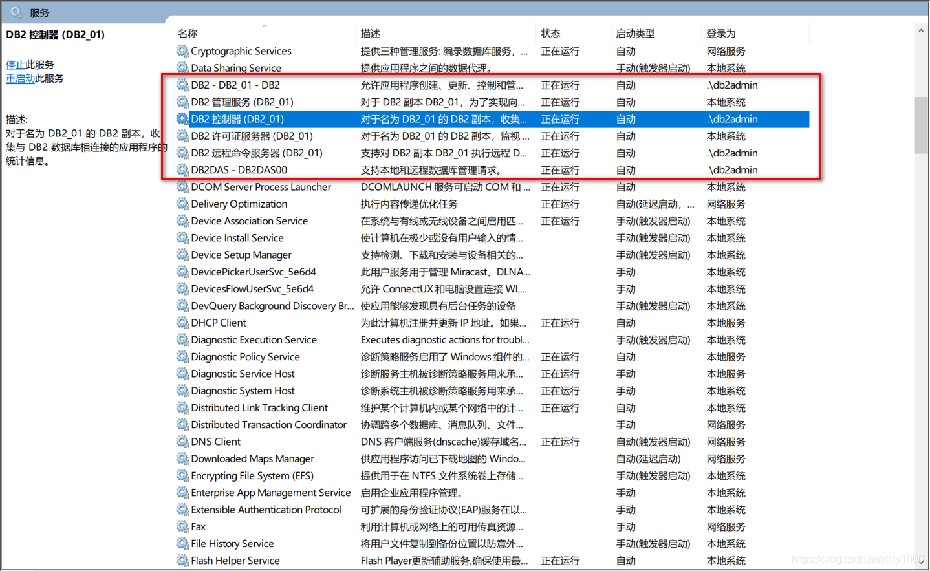Click gear icon of DB2DAS - DB2DAS00
The width and height of the screenshot is (930, 571).
[182, 170]
